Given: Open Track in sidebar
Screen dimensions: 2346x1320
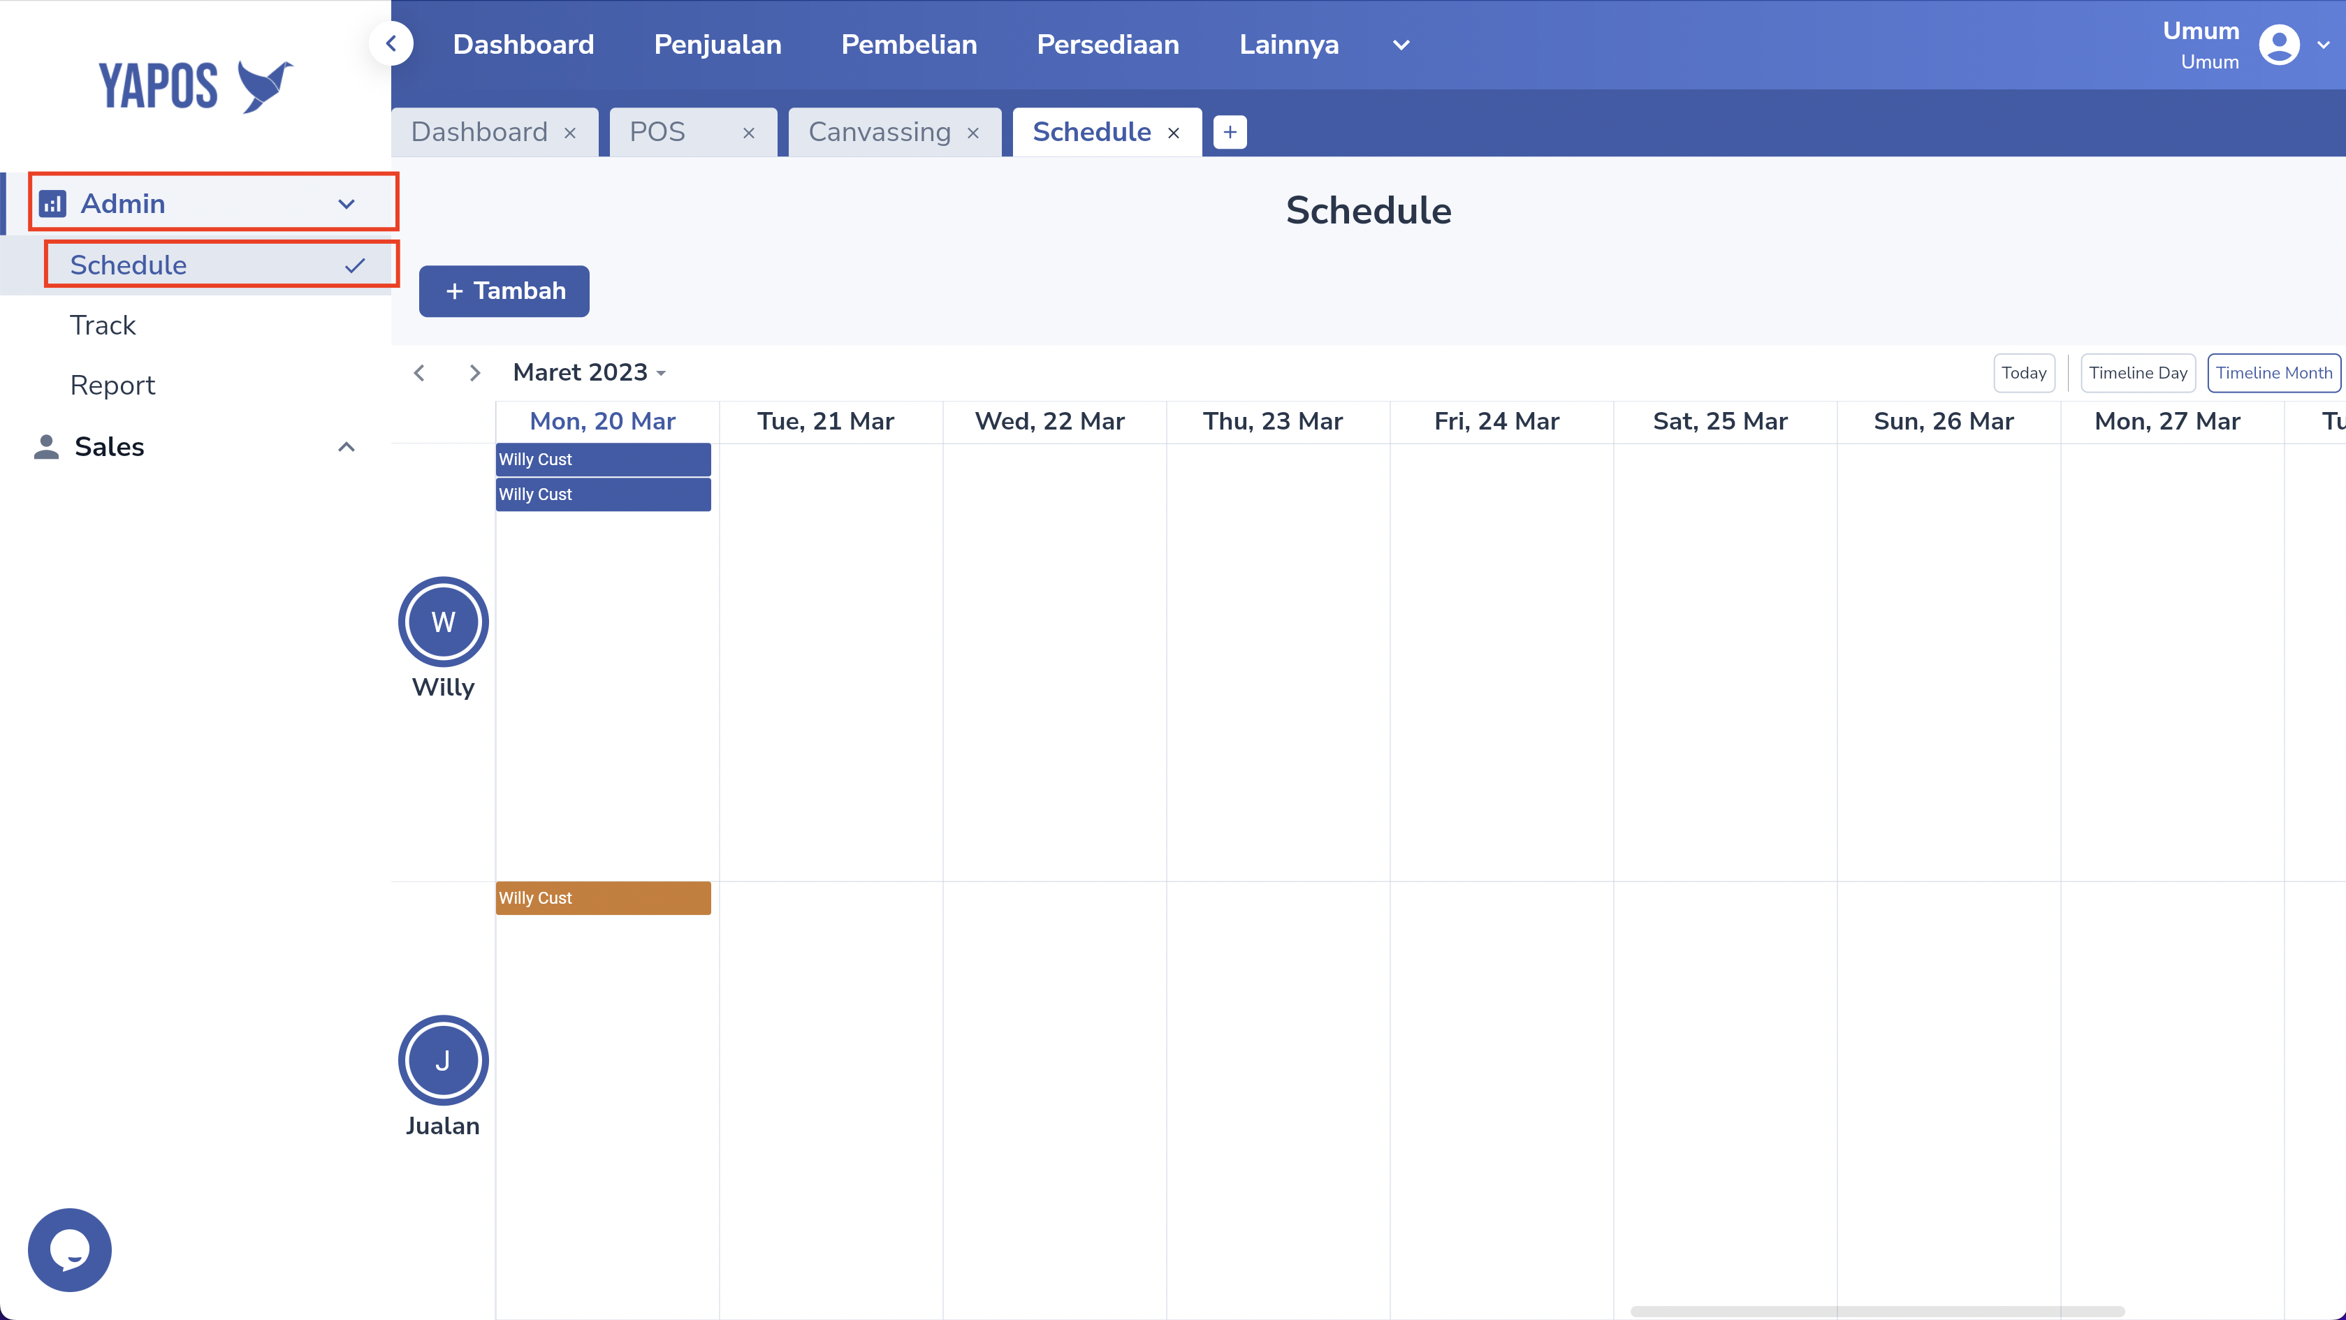Looking at the screenshot, I should (103, 325).
